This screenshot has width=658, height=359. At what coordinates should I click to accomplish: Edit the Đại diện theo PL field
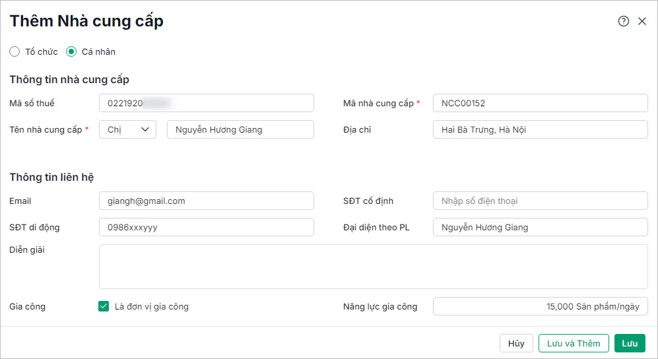pos(540,227)
